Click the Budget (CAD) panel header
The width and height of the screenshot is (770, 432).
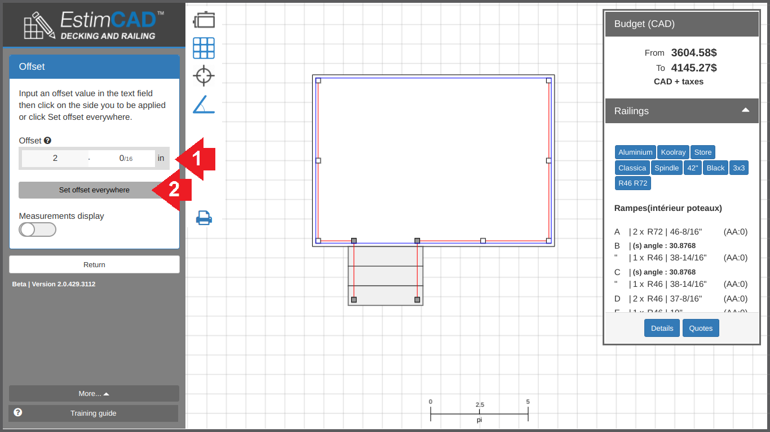click(681, 24)
